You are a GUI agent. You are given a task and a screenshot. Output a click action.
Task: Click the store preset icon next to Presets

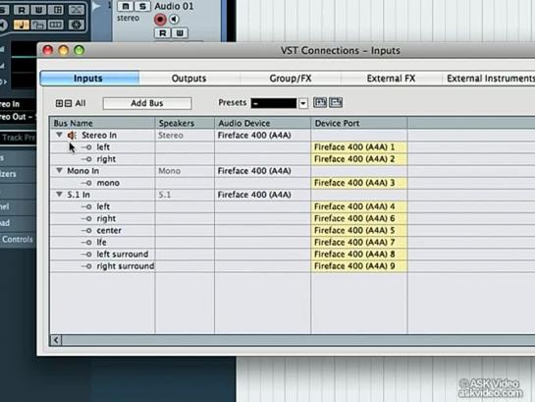click(320, 102)
